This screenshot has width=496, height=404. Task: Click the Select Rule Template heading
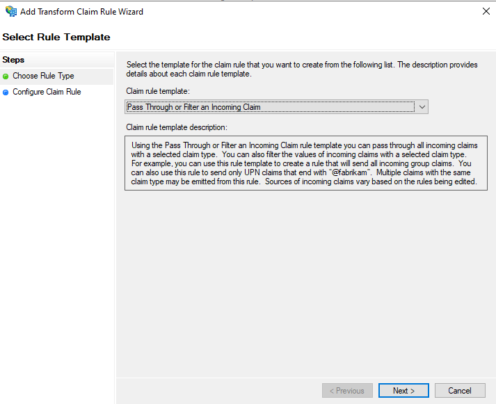56,36
